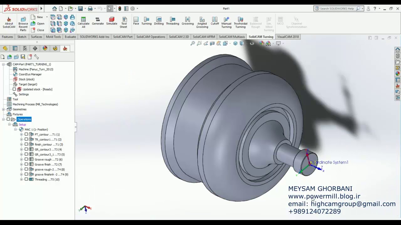The width and height of the screenshot is (401, 225).
Task: Open the New dropdown arrow
Action: [47, 17]
